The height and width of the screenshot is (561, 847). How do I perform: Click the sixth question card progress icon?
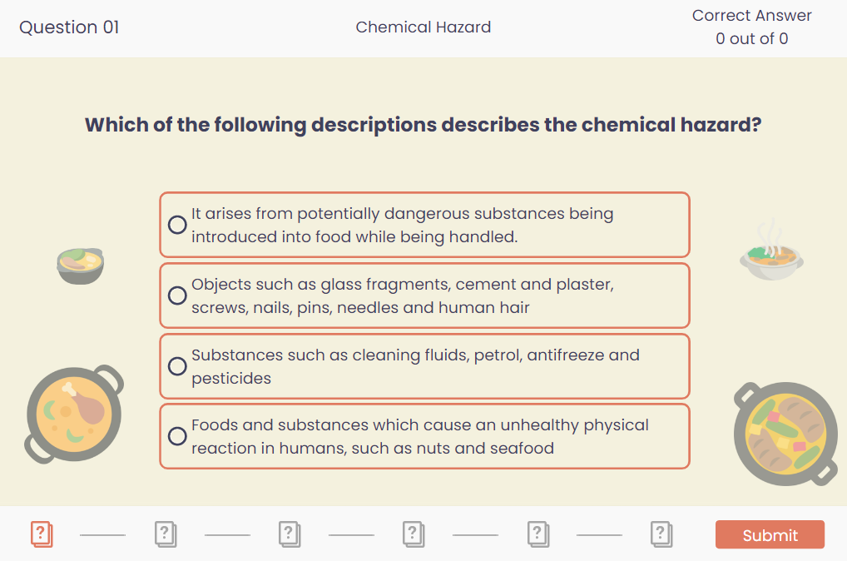pyautogui.click(x=662, y=534)
